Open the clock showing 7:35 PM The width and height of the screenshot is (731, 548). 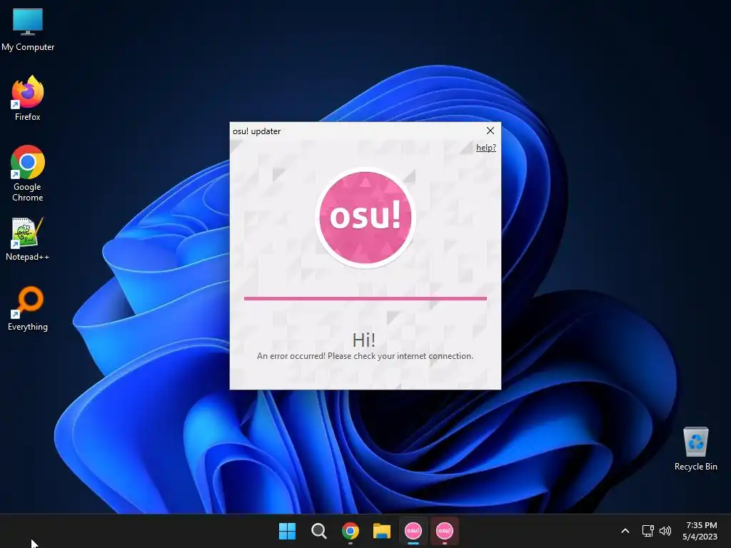coord(700,531)
